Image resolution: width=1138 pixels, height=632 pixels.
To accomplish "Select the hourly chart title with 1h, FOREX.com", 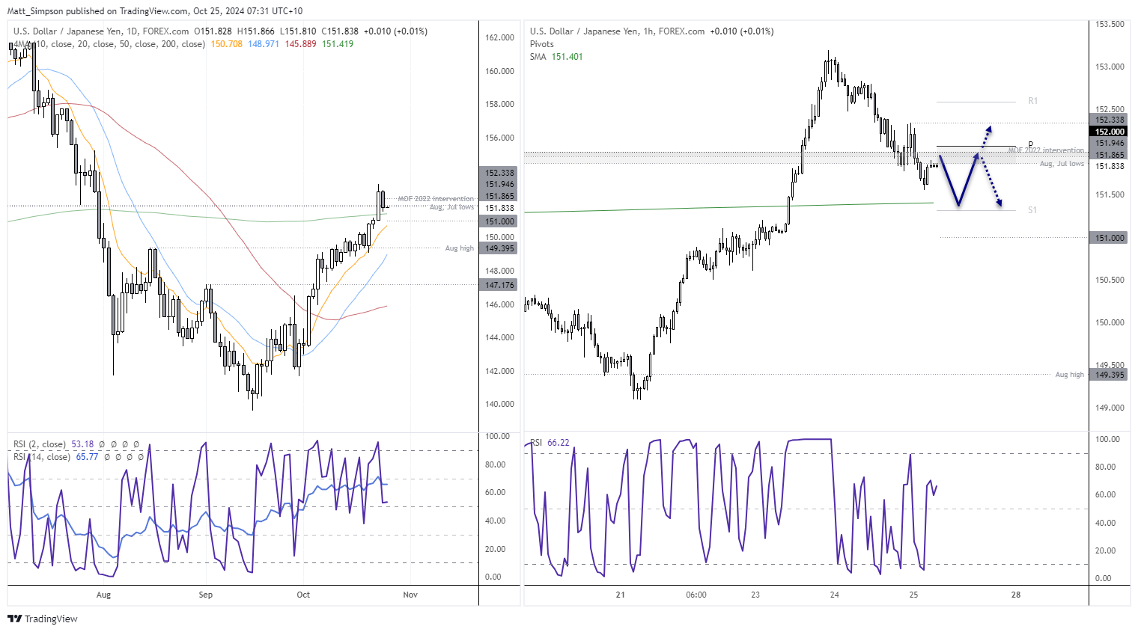I will [617, 31].
